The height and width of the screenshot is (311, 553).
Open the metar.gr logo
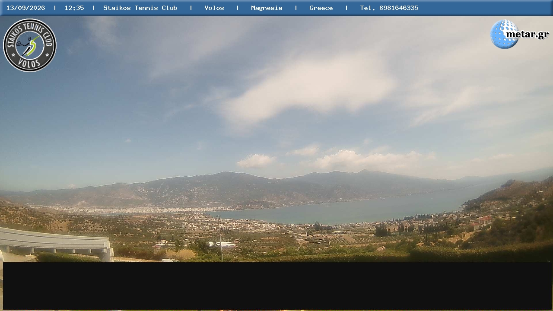519,34
